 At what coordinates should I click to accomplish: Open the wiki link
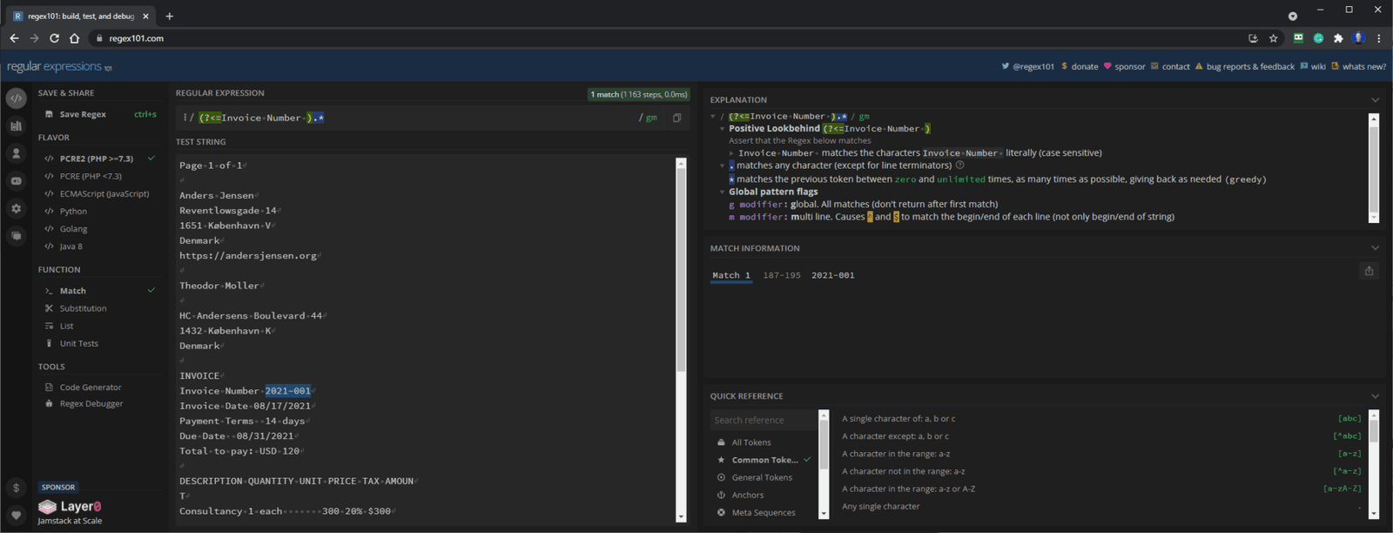tap(1313, 66)
